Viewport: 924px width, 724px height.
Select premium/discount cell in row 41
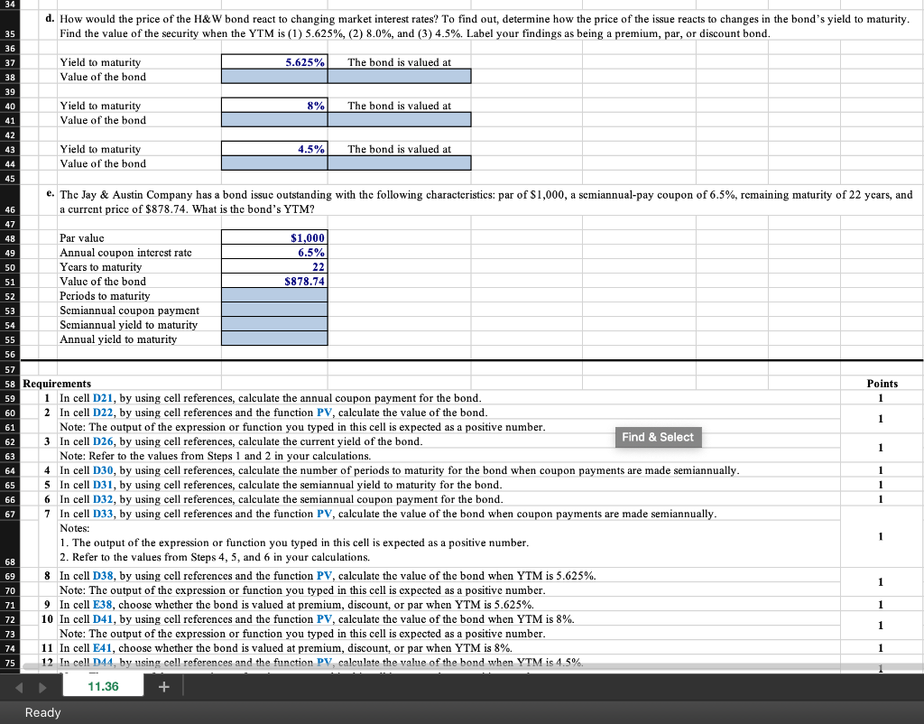[x=400, y=120]
